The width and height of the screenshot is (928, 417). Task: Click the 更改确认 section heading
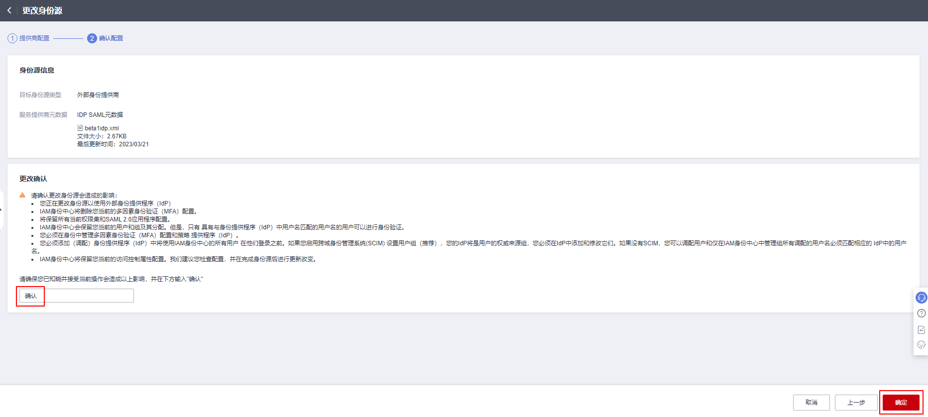(x=33, y=179)
